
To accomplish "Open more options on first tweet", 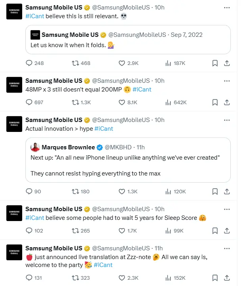I will 227,8.
